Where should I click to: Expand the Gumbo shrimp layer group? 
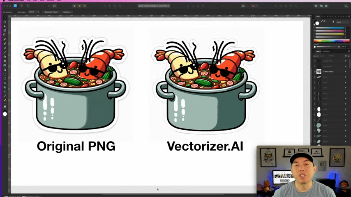point(315,71)
